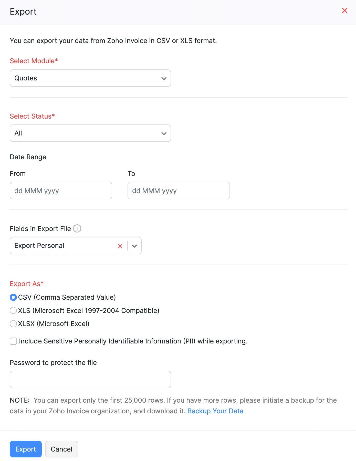The height and width of the screenshot is (461, 356).
Task: Click the info icon beside Fields in Export File
Action: pos(77,228)
